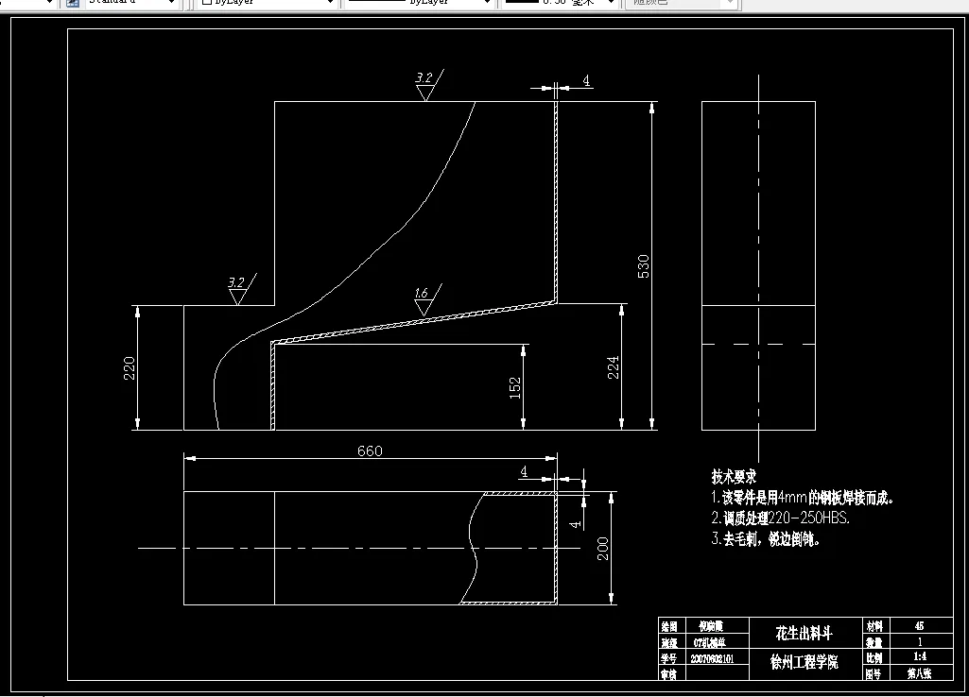The image size is (969, 697).
Task: Click the quantity value 1
Action: [919, 641]
